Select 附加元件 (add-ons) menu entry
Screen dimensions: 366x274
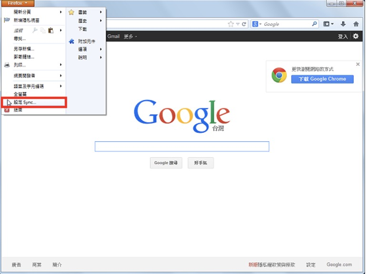86,42
